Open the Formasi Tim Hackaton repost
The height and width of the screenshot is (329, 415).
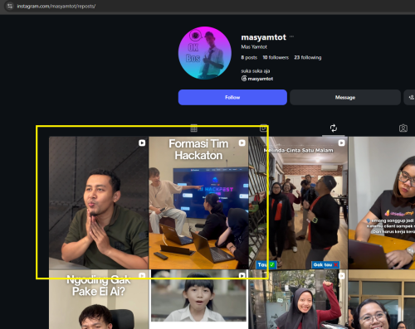[198, 203]
